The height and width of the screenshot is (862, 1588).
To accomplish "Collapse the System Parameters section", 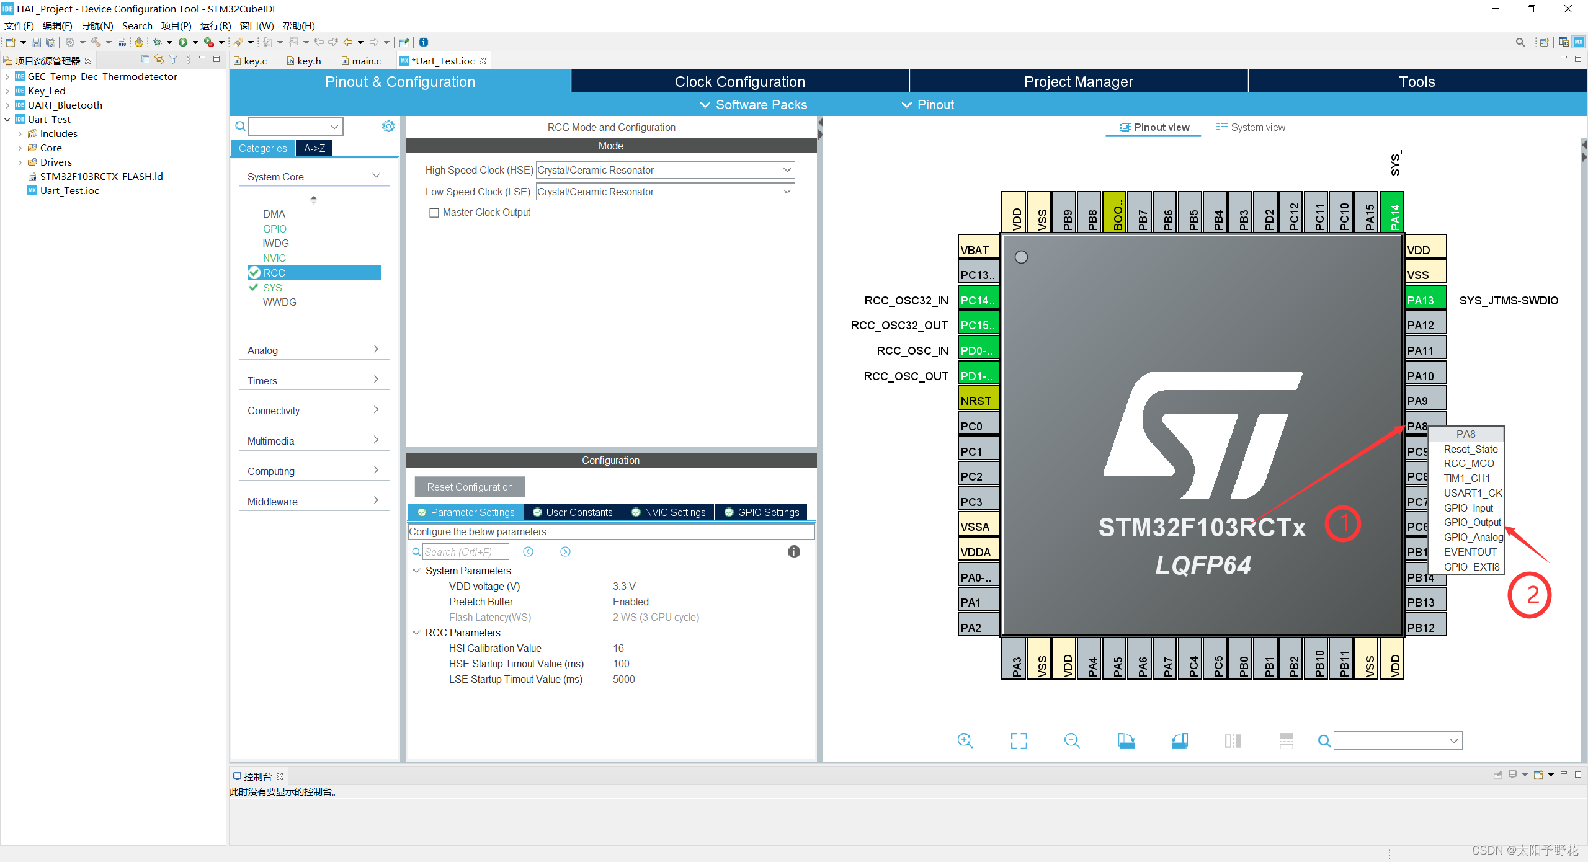I will [x=416, y=570].
